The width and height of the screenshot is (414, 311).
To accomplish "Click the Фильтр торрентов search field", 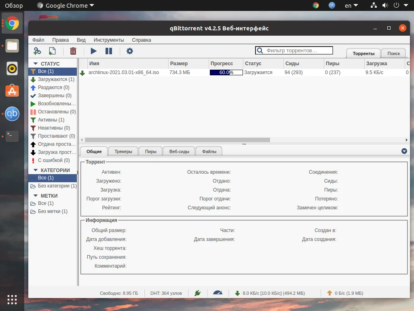I will pyautogui.click(x=298, y=51).
